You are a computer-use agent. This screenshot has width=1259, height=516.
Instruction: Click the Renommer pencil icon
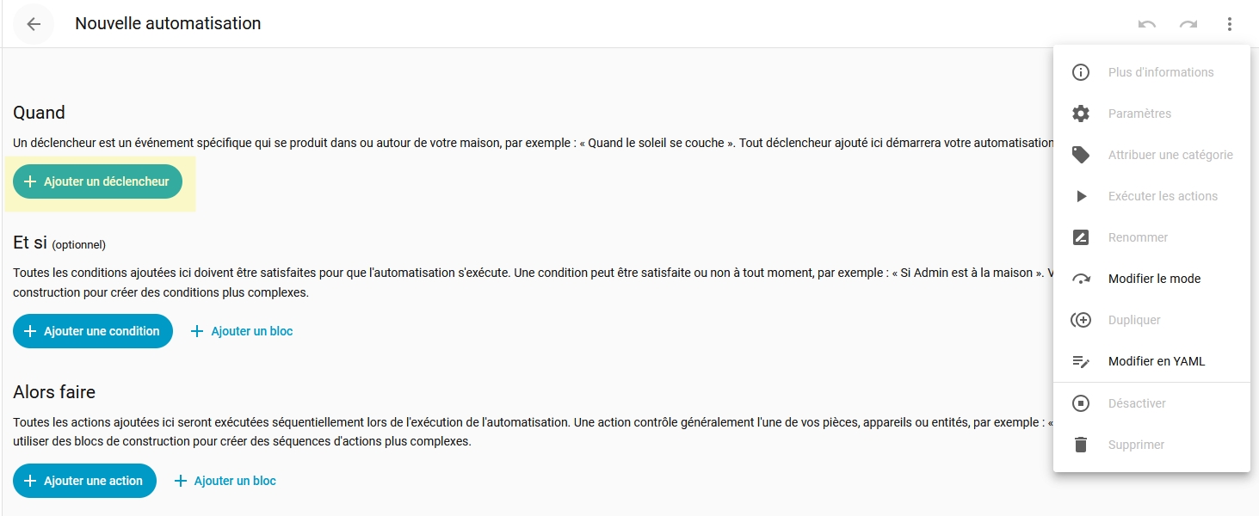tap(1081, 237)
